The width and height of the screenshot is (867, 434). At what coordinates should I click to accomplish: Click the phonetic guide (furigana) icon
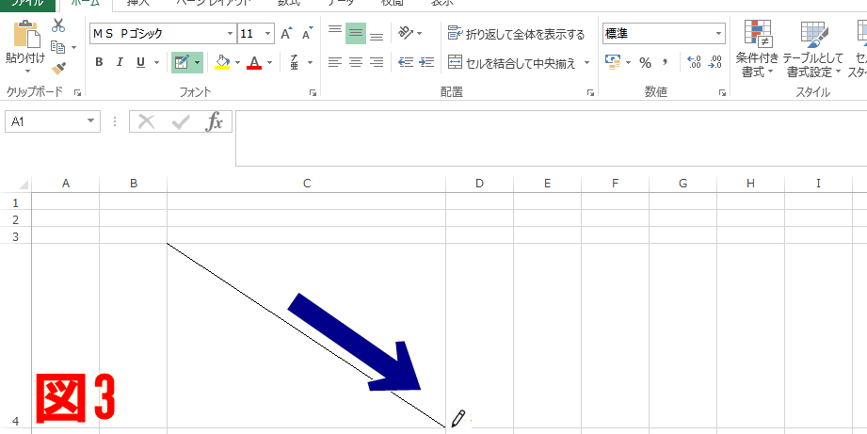295,62
